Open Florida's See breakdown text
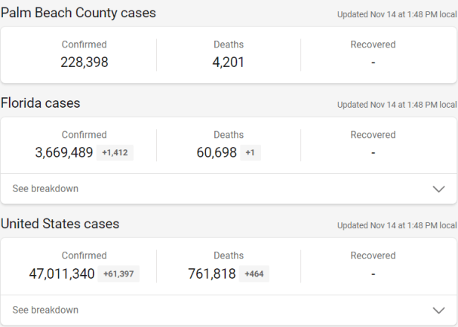 click(45, 189)
